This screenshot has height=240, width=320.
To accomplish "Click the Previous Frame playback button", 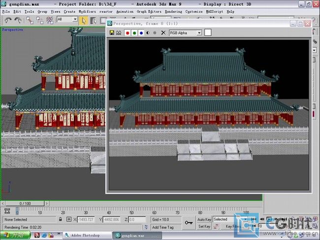I will [262, 219].
